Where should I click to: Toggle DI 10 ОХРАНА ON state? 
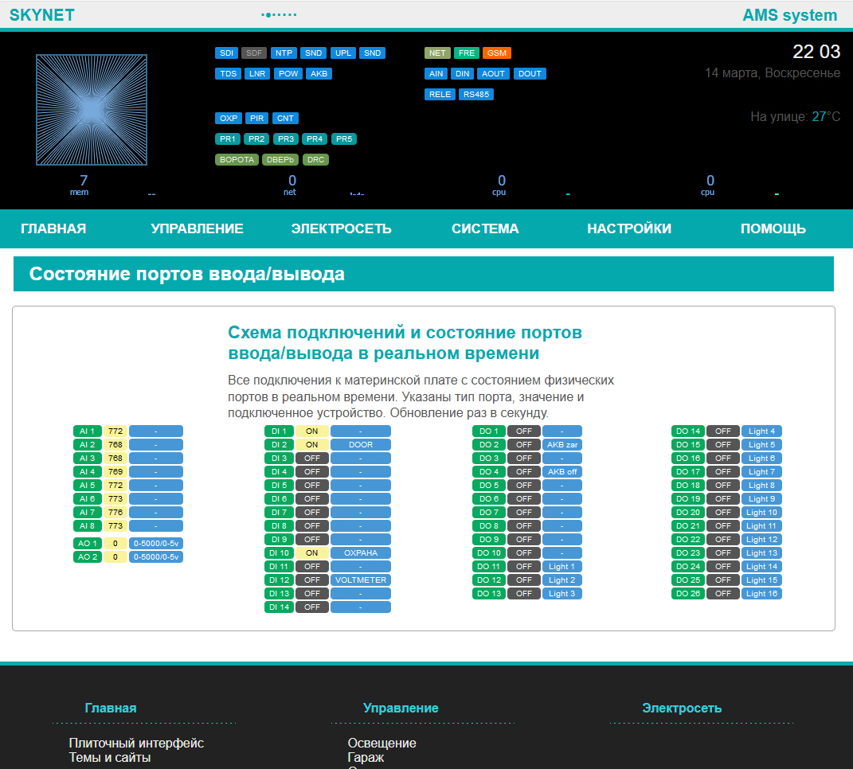click(x=311, y=553)
